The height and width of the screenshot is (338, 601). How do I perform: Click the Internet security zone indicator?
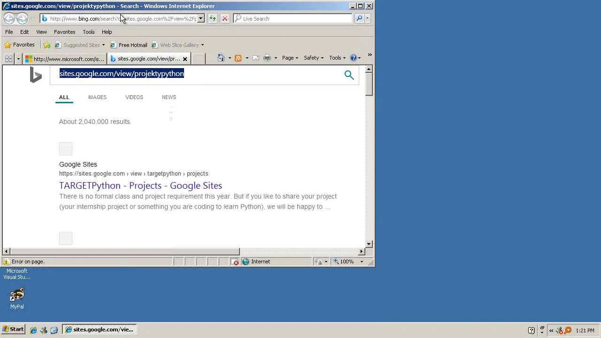point(256,261)
